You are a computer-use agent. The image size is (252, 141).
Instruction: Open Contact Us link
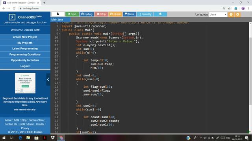[11, 124]
